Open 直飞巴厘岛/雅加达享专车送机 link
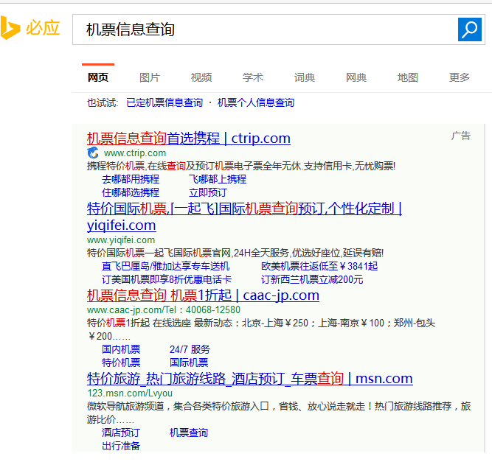 point(166,266)
